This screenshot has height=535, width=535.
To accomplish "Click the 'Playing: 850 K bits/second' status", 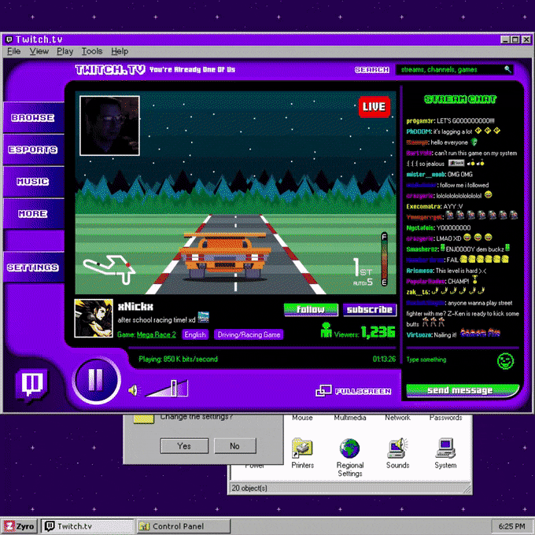I will [x=178, y=359].
